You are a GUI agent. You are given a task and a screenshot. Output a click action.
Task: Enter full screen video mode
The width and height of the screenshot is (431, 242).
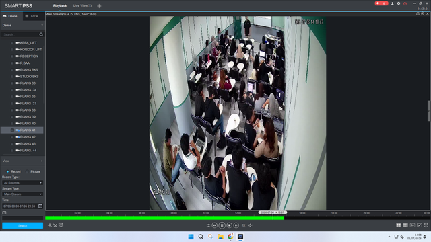[x=426, y=225]
